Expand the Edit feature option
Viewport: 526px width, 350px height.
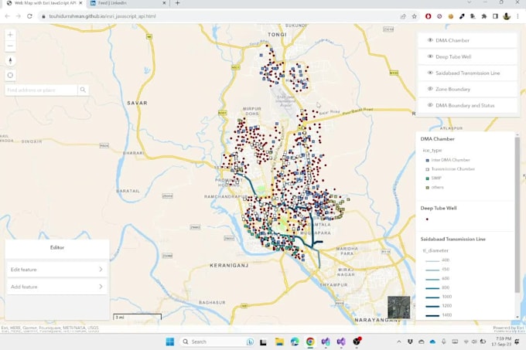click(56, 270)
